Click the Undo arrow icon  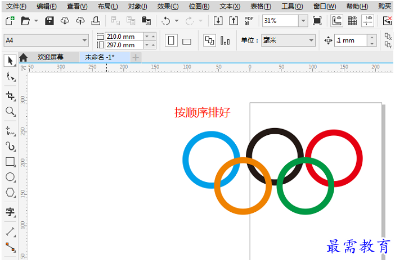pyautogui.click(x=166, y=21)
